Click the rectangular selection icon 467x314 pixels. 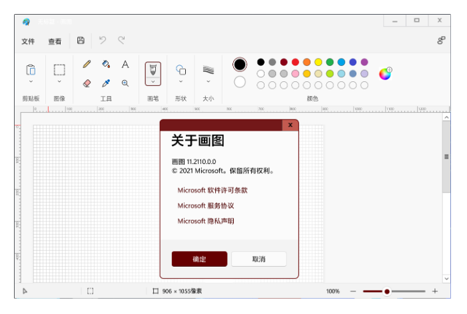59,70
